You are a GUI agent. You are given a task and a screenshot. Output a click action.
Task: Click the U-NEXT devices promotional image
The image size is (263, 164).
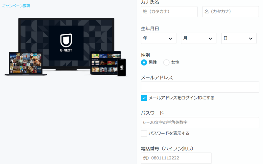pos(65,47)
